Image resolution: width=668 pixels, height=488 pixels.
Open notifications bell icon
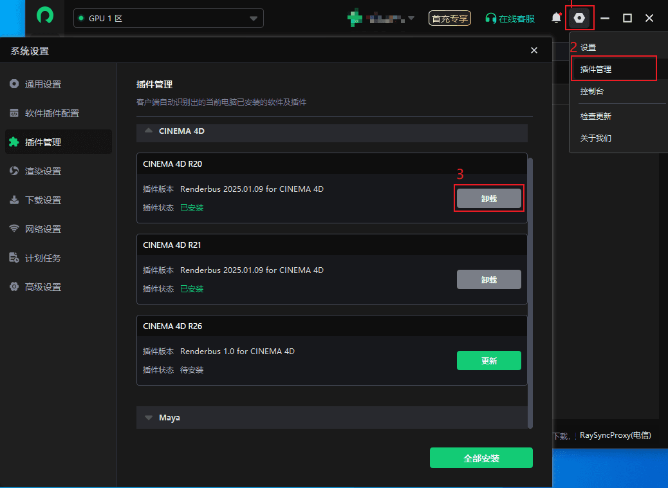(556, 18)
